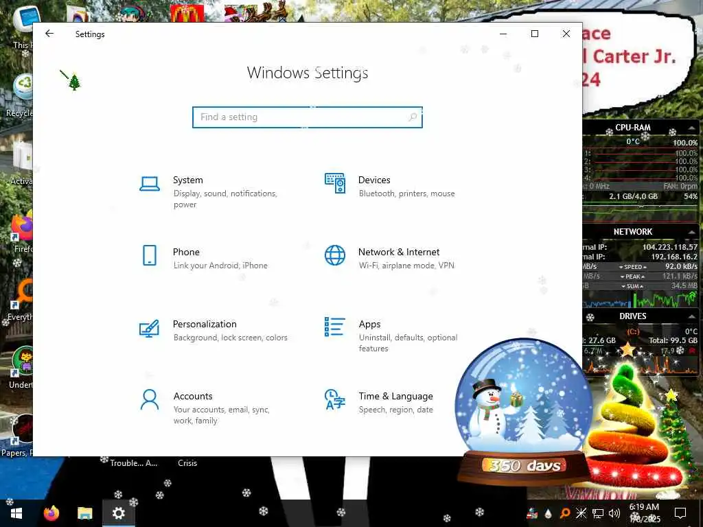
Task: Click the Total: 99.5 GB drive text
Action: click(673, 340)
